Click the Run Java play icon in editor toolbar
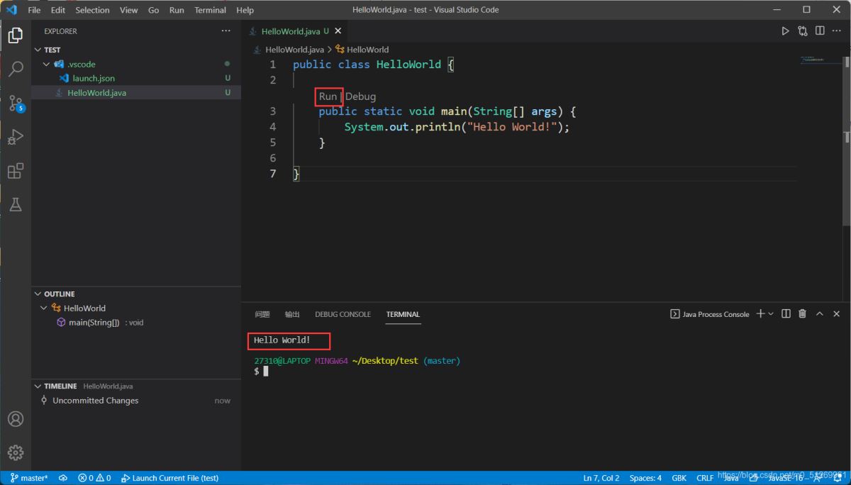Viewport: 851px width, 485px height. pos(785,31)
